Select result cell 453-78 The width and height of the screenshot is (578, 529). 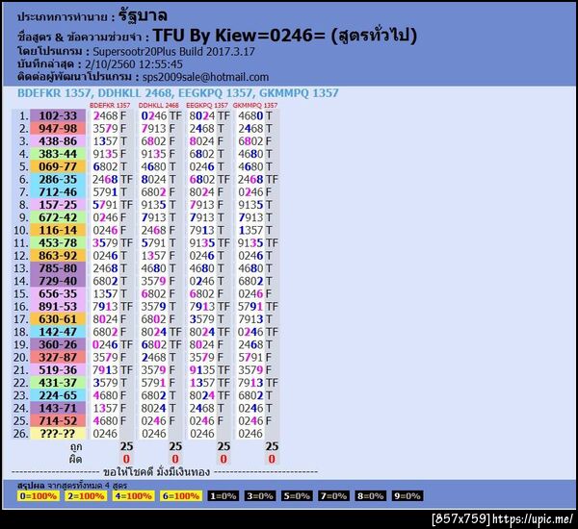click(x=58, y=242)
